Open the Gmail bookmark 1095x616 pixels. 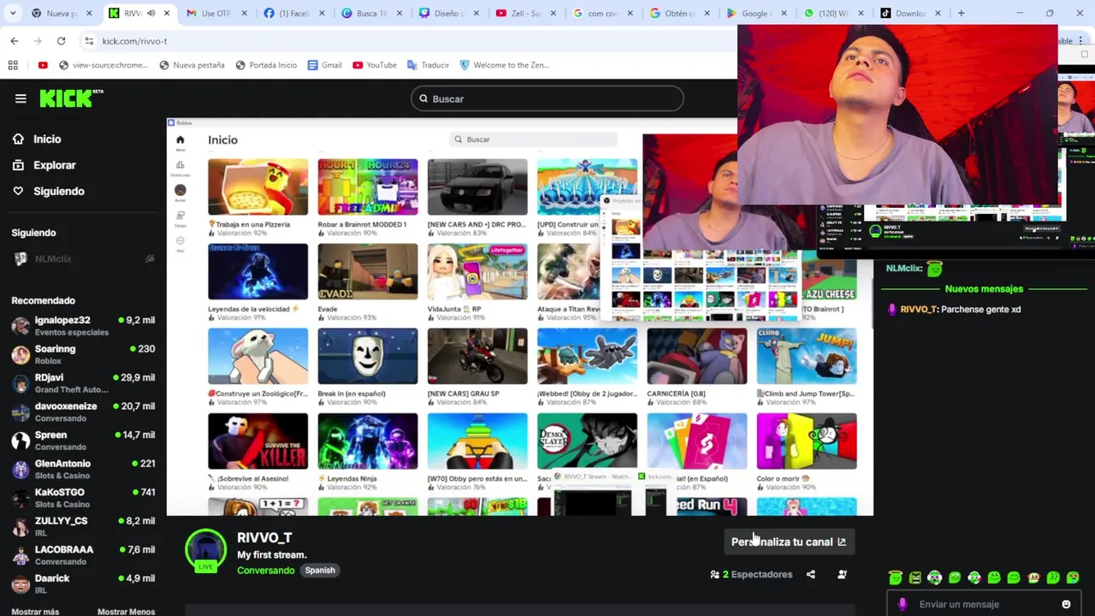(x=324, y=65)
